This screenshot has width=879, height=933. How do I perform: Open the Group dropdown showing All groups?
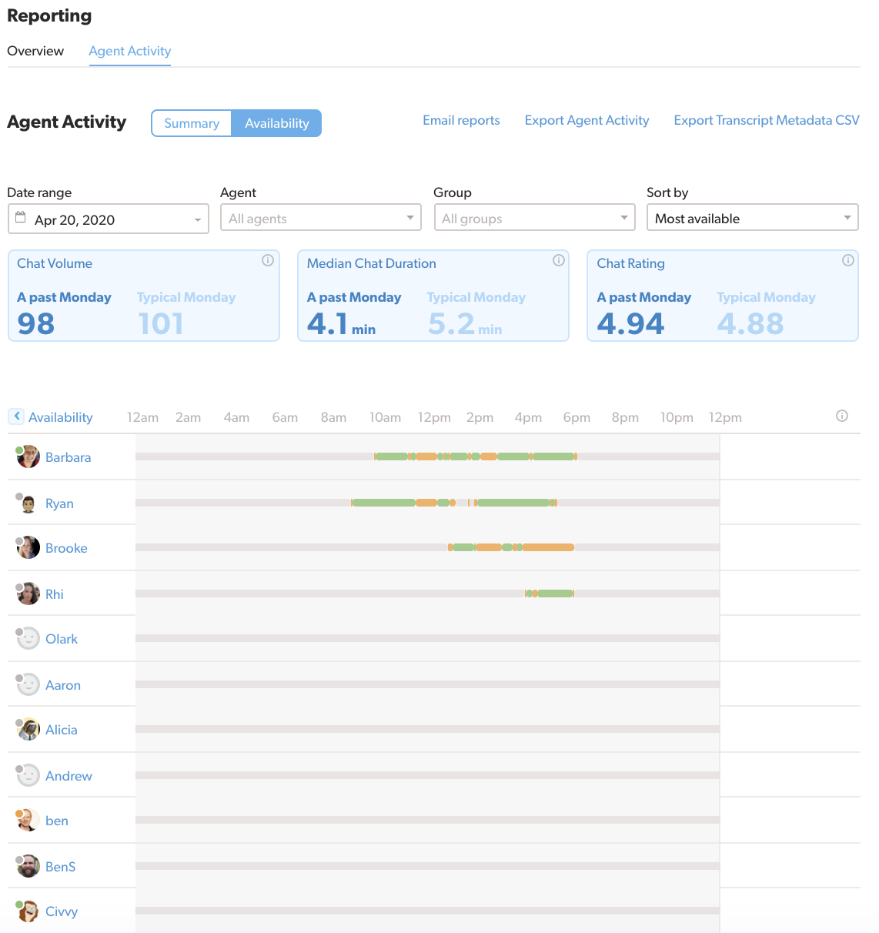(533, 218)
